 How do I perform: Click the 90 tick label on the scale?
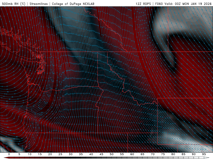click(194, 154)
